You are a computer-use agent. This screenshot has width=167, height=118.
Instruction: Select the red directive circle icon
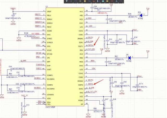(112, 1)
